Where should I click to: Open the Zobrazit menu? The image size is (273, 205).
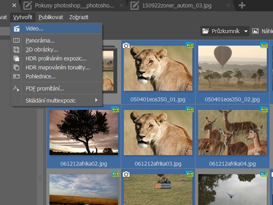[79, 17]
